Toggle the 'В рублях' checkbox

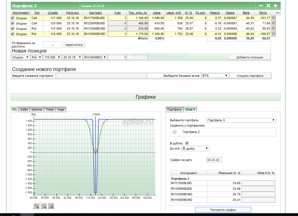coord(187,143)
